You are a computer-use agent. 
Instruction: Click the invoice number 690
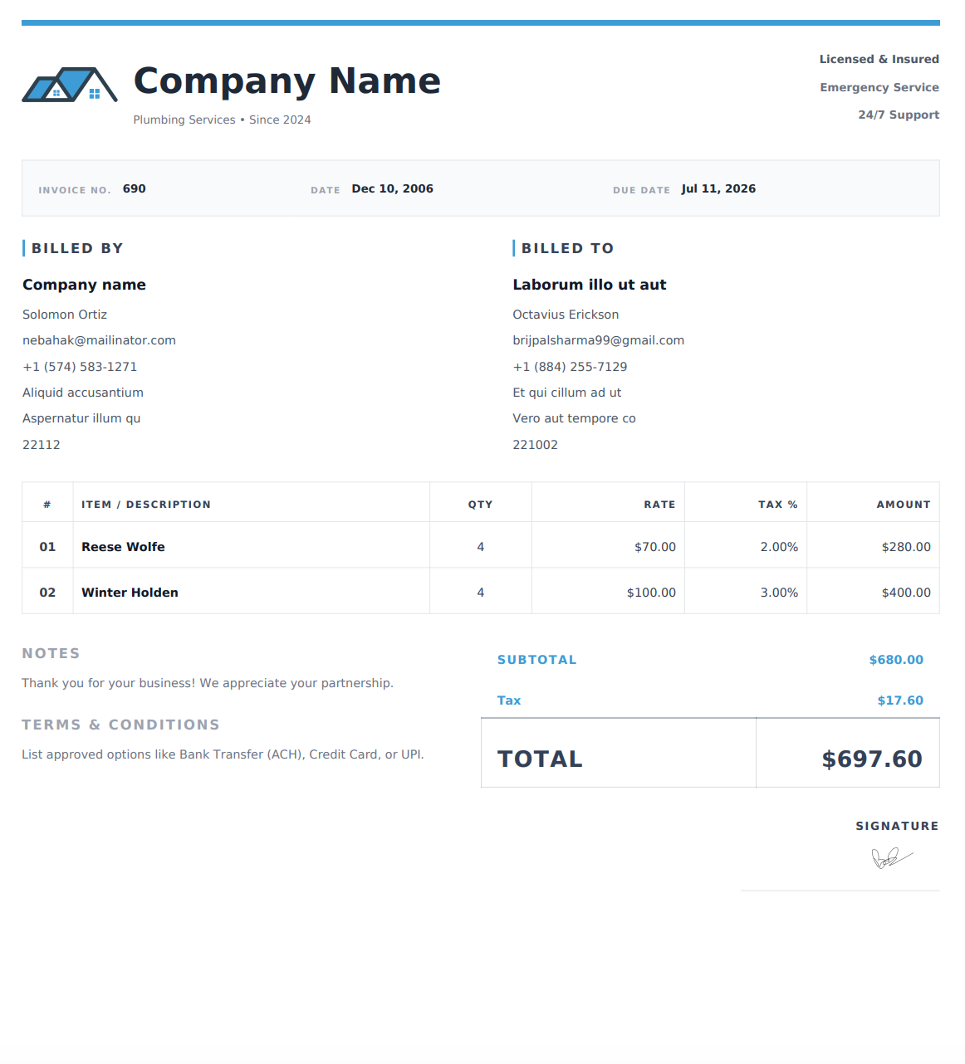point(135,188)
